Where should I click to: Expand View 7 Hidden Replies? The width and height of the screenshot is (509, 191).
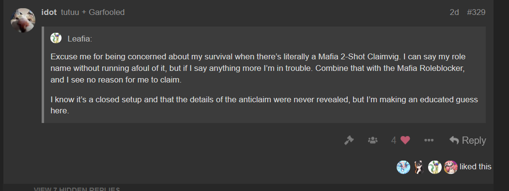77,189
